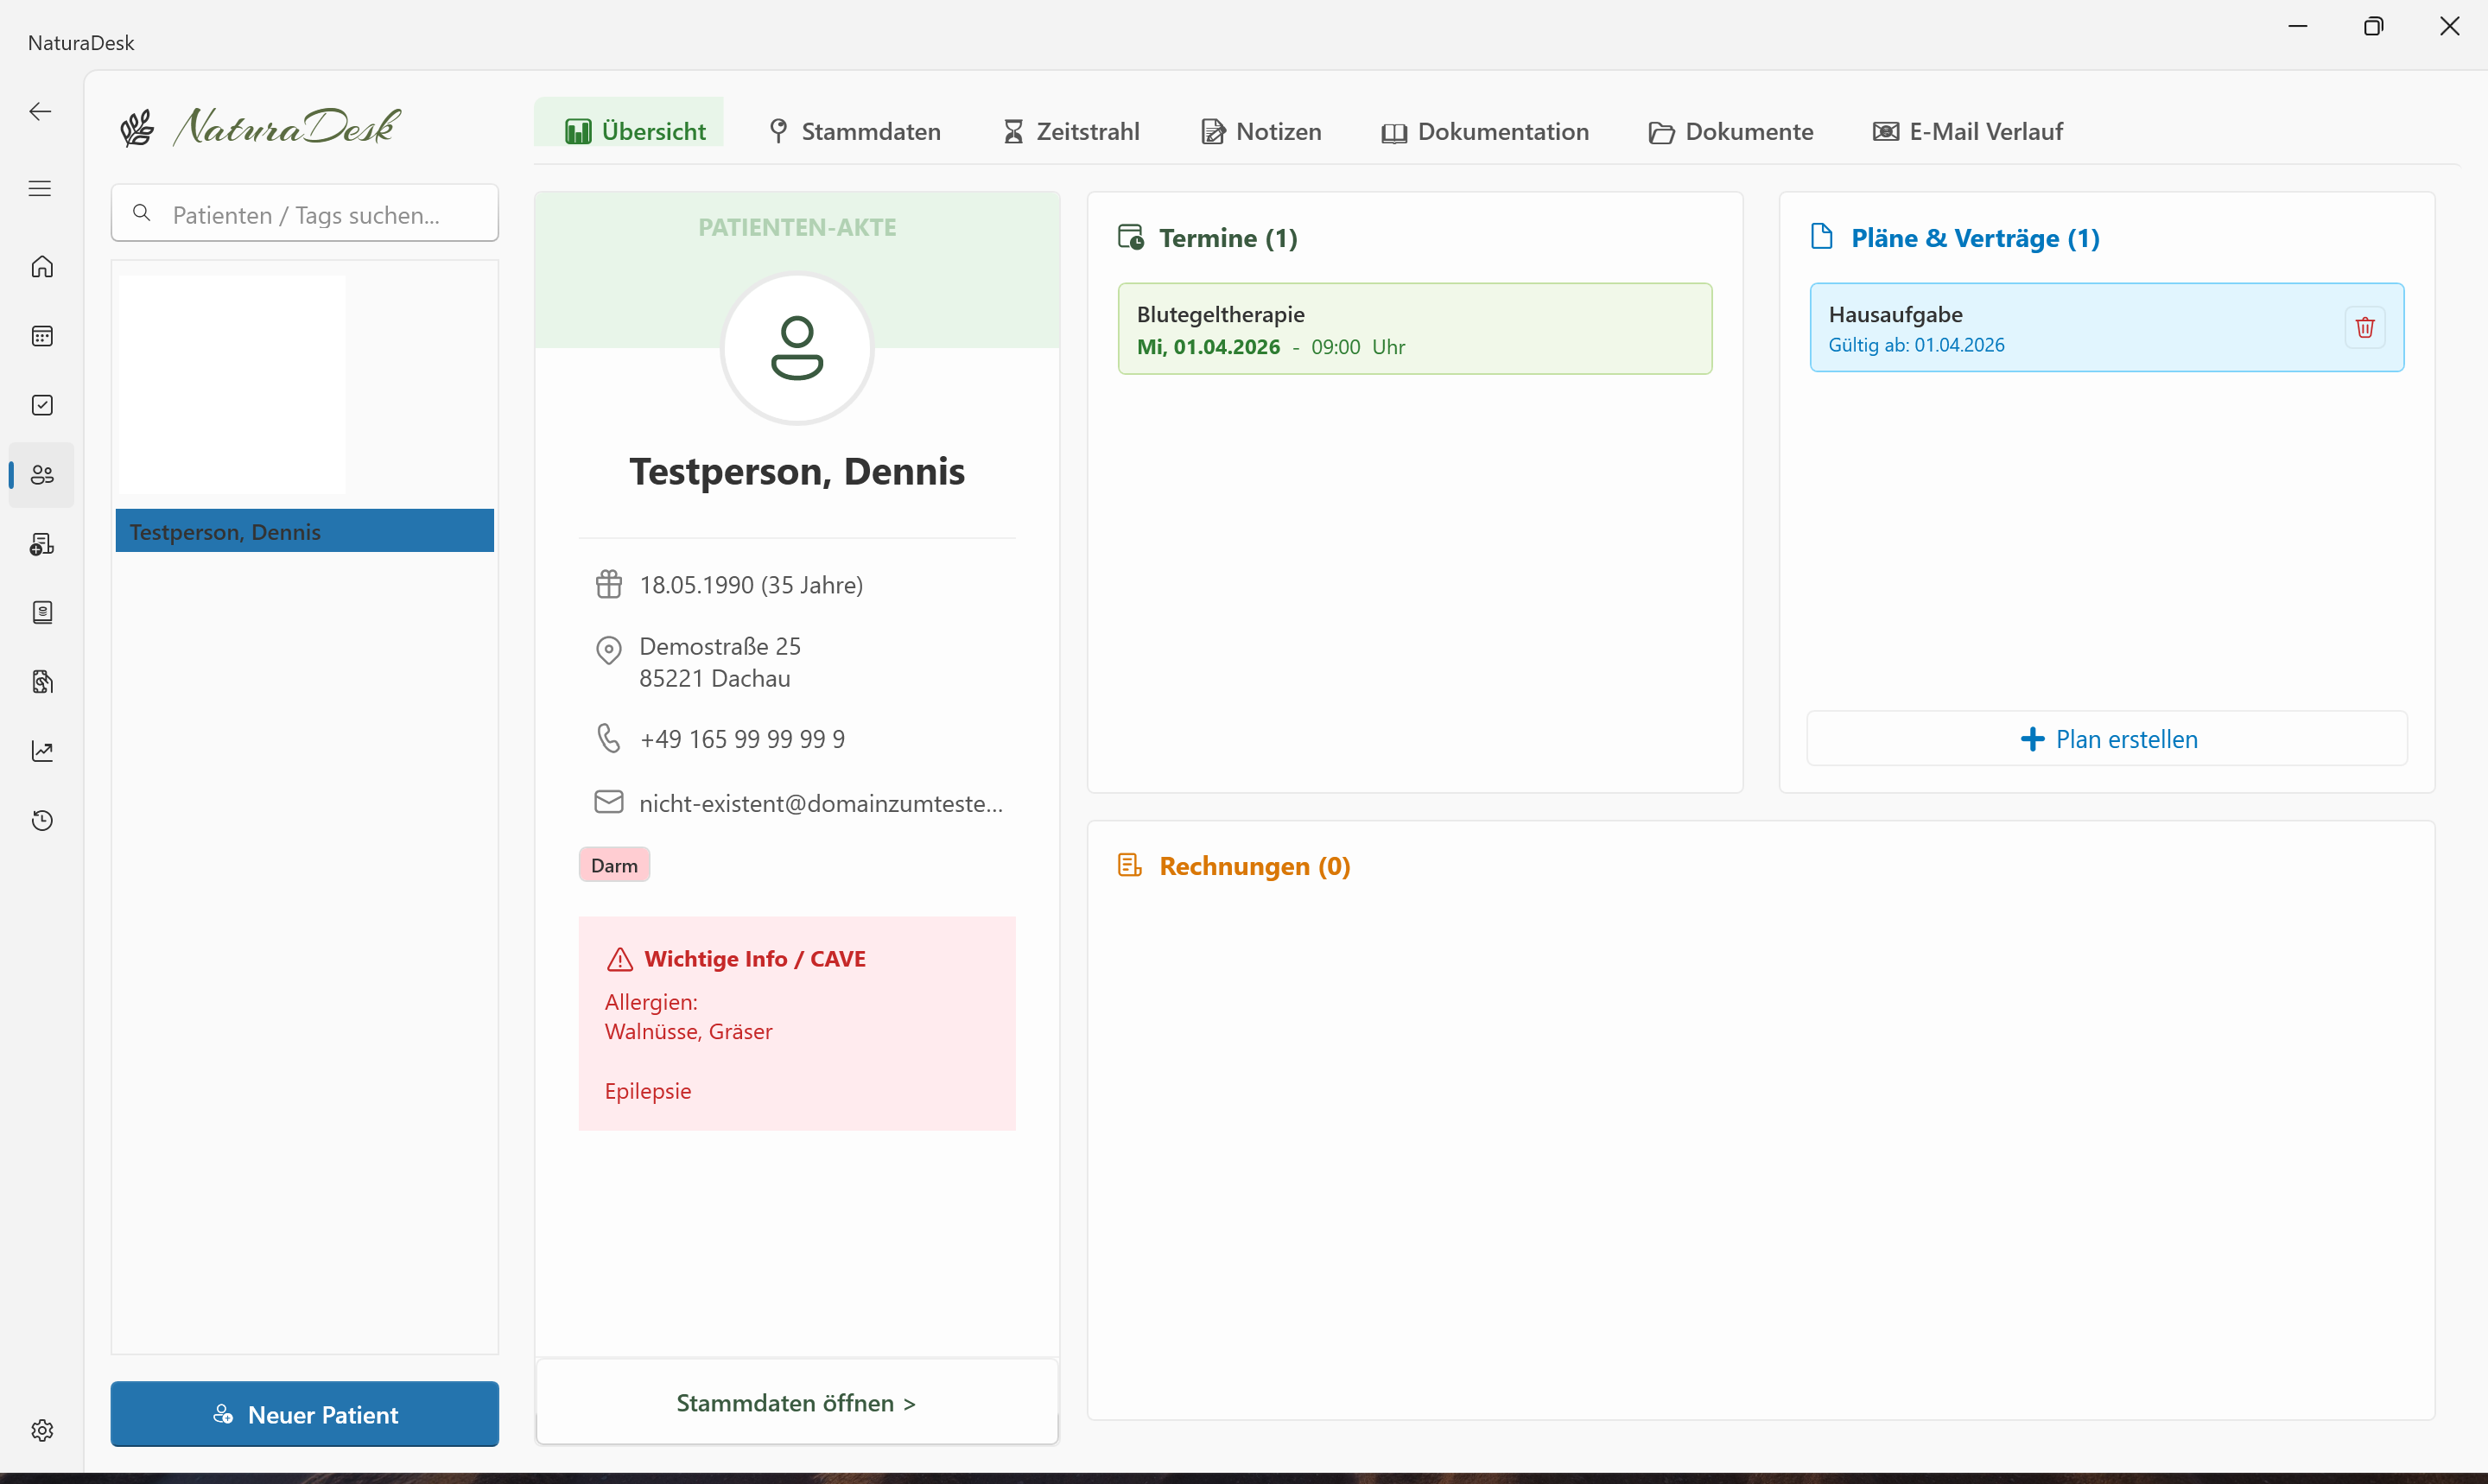Click the Patienten / Tags search field
The height and width of the screenshot is (1484, 2488).
pyautogui.click(x=305, y=214)
